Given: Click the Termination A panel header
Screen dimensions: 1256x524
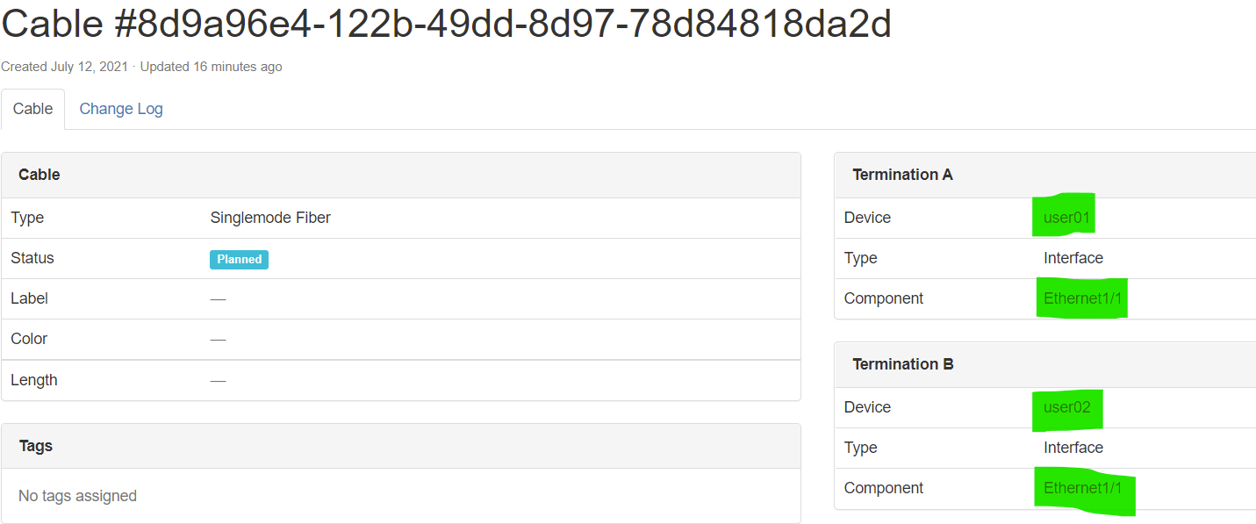Looking at the screenshot, I should point(902,174).
